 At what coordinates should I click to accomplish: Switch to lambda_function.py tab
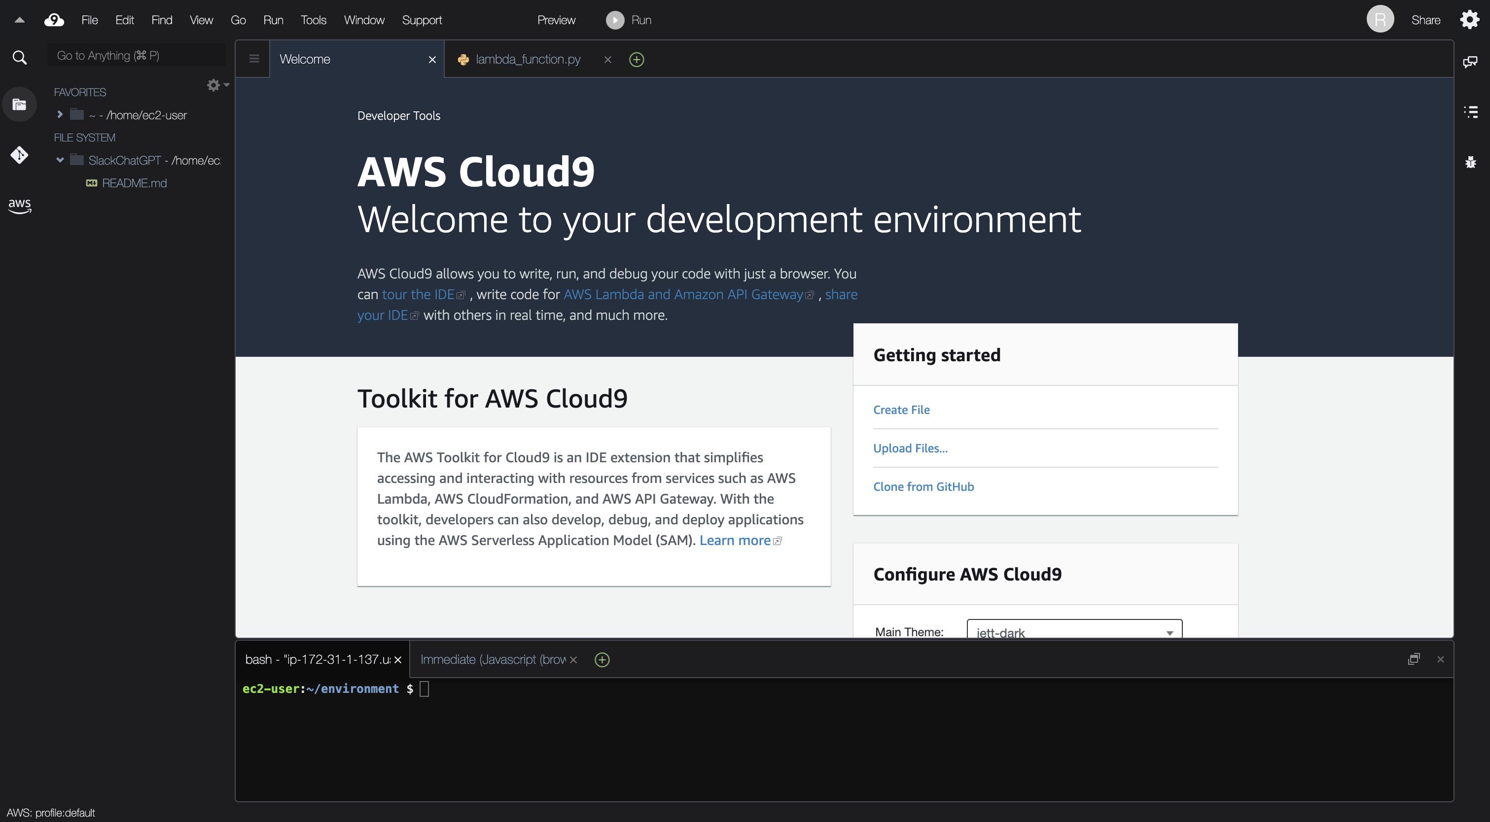(x=527, y=59)
